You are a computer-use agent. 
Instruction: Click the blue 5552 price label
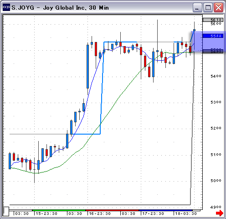(x=213, y=36)
